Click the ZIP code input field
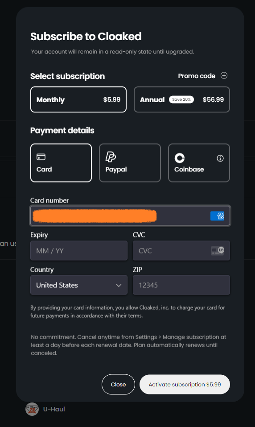The width and height of the screenshot is (255, 427). tap(181, 285)
